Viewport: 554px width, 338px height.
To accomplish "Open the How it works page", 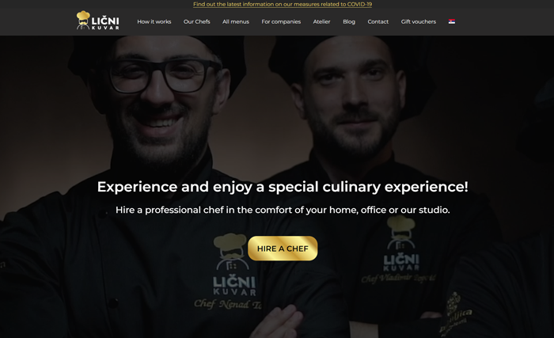I will coord(154,21).
